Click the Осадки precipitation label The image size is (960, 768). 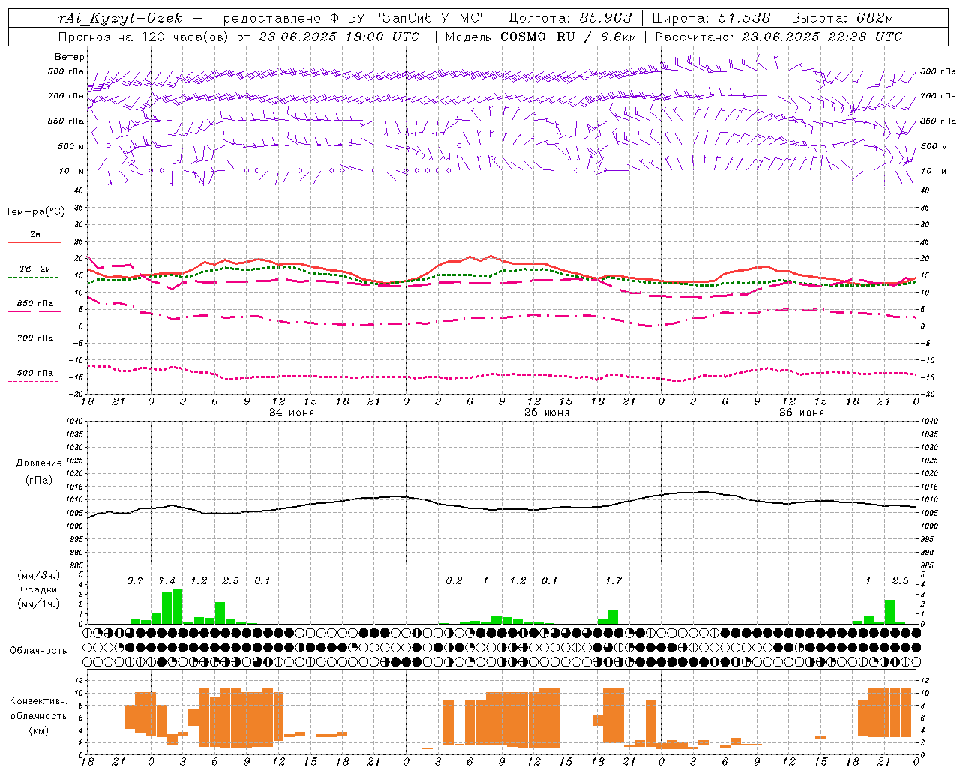click(37, 589)
